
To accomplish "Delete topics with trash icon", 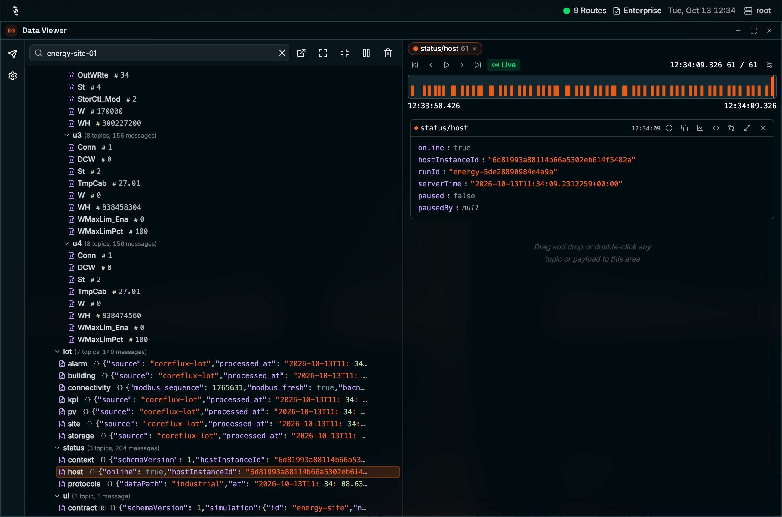I will point(388,53).
